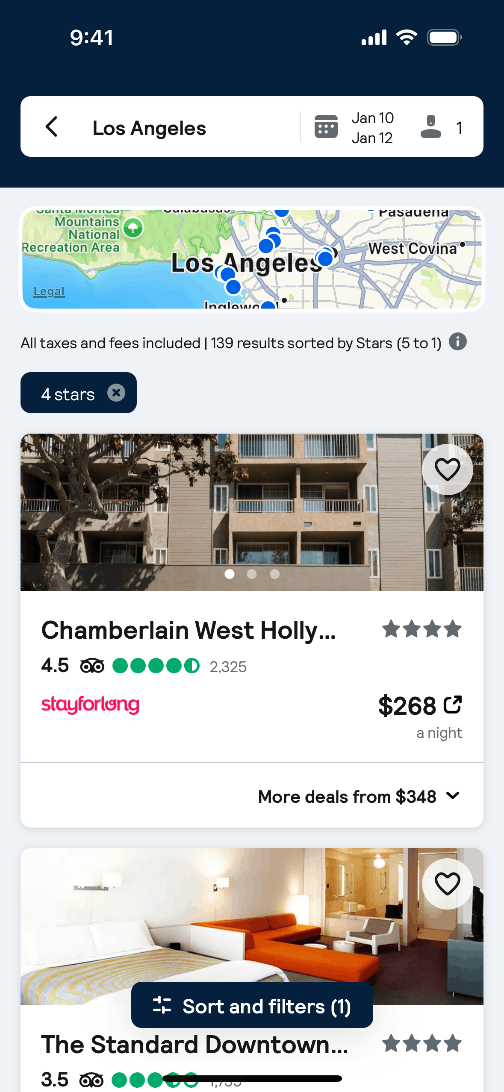This screenshot has height=1092, width=504.
Task: Open the results info icon
Action: (x=457, y=342)
